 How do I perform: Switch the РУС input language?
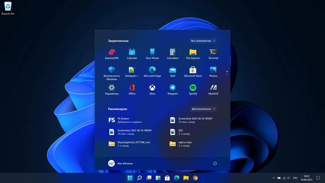pyautogui.click(x=295, y=178)
